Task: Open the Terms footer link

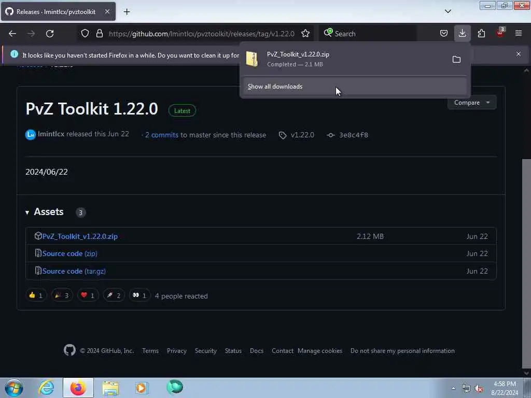Action: pyautogui.click(x=150, y=351)
